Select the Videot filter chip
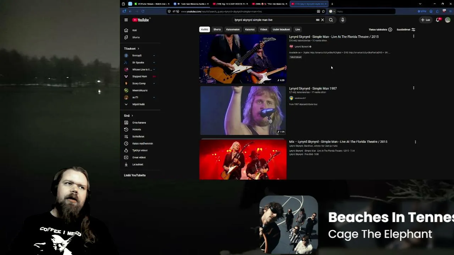This screenshot has width=454, height=255. (264, 29)
